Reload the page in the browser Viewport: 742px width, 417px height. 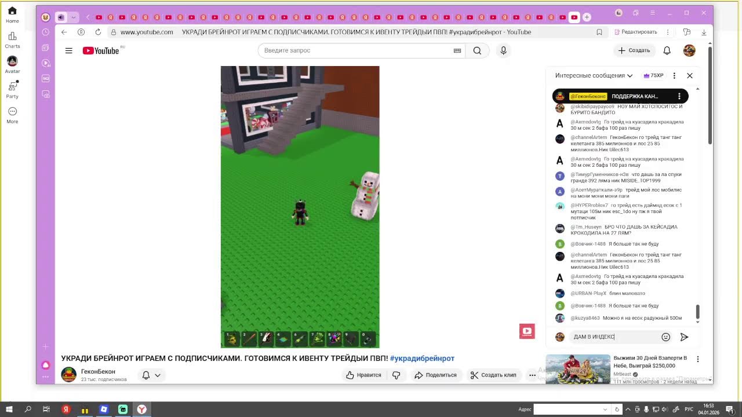[x=98, y=32]
